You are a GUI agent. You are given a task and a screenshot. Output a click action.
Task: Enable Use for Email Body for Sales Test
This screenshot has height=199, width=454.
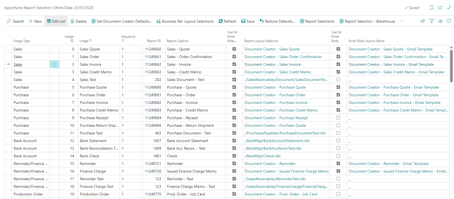point(338,80)
